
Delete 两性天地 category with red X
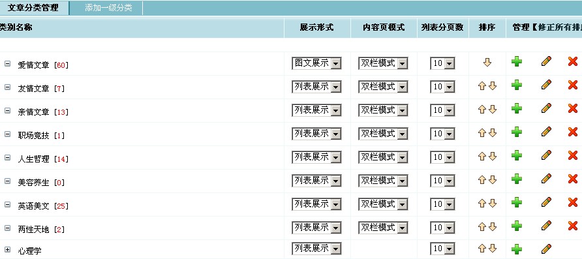pos(573,226)
